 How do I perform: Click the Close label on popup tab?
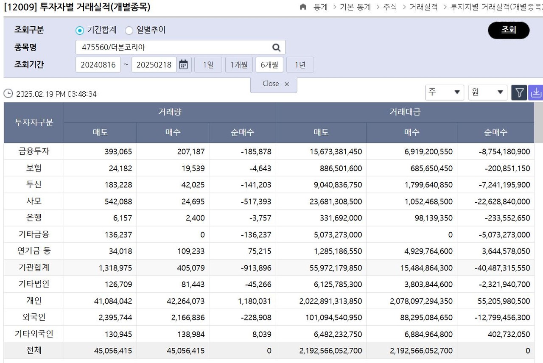[x=271, y=84]
